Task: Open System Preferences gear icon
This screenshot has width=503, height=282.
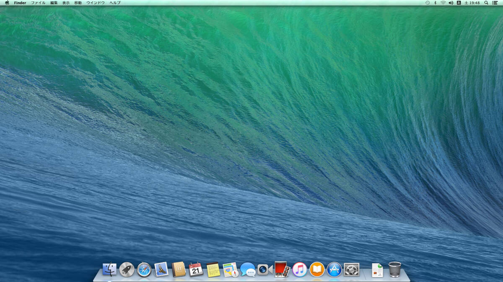Action: coord(352,269)
